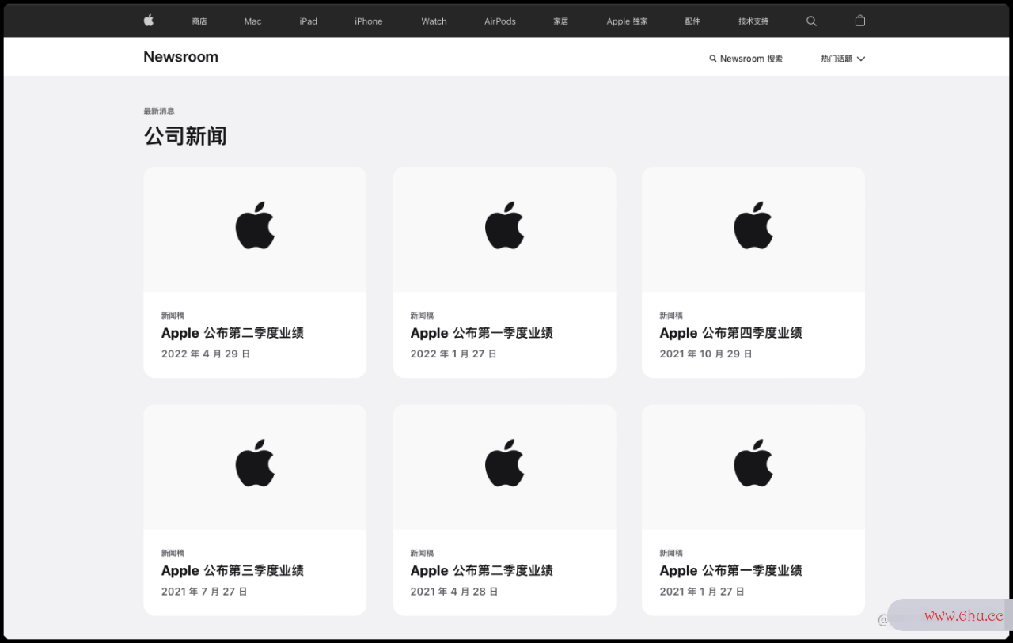Open headline Apple 公布第一季度业绩 dated 2022 年 1 月 27 日

(x=482, y=333)
